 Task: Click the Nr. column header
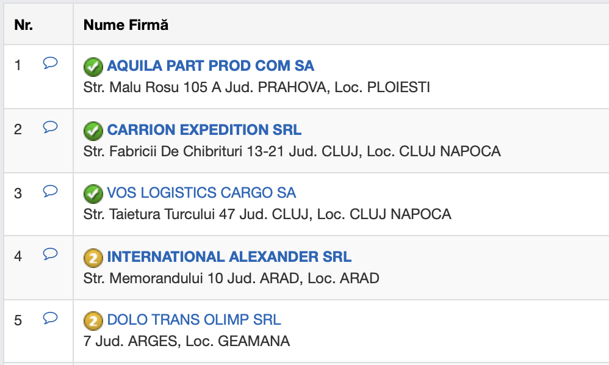pyautogui.click(x=24, y=25)
